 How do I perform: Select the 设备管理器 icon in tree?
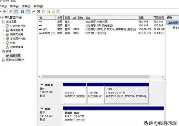[x=7, y=47]
